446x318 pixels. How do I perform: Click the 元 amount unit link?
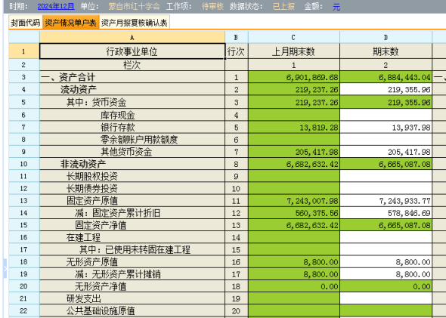tap(336, 7)
